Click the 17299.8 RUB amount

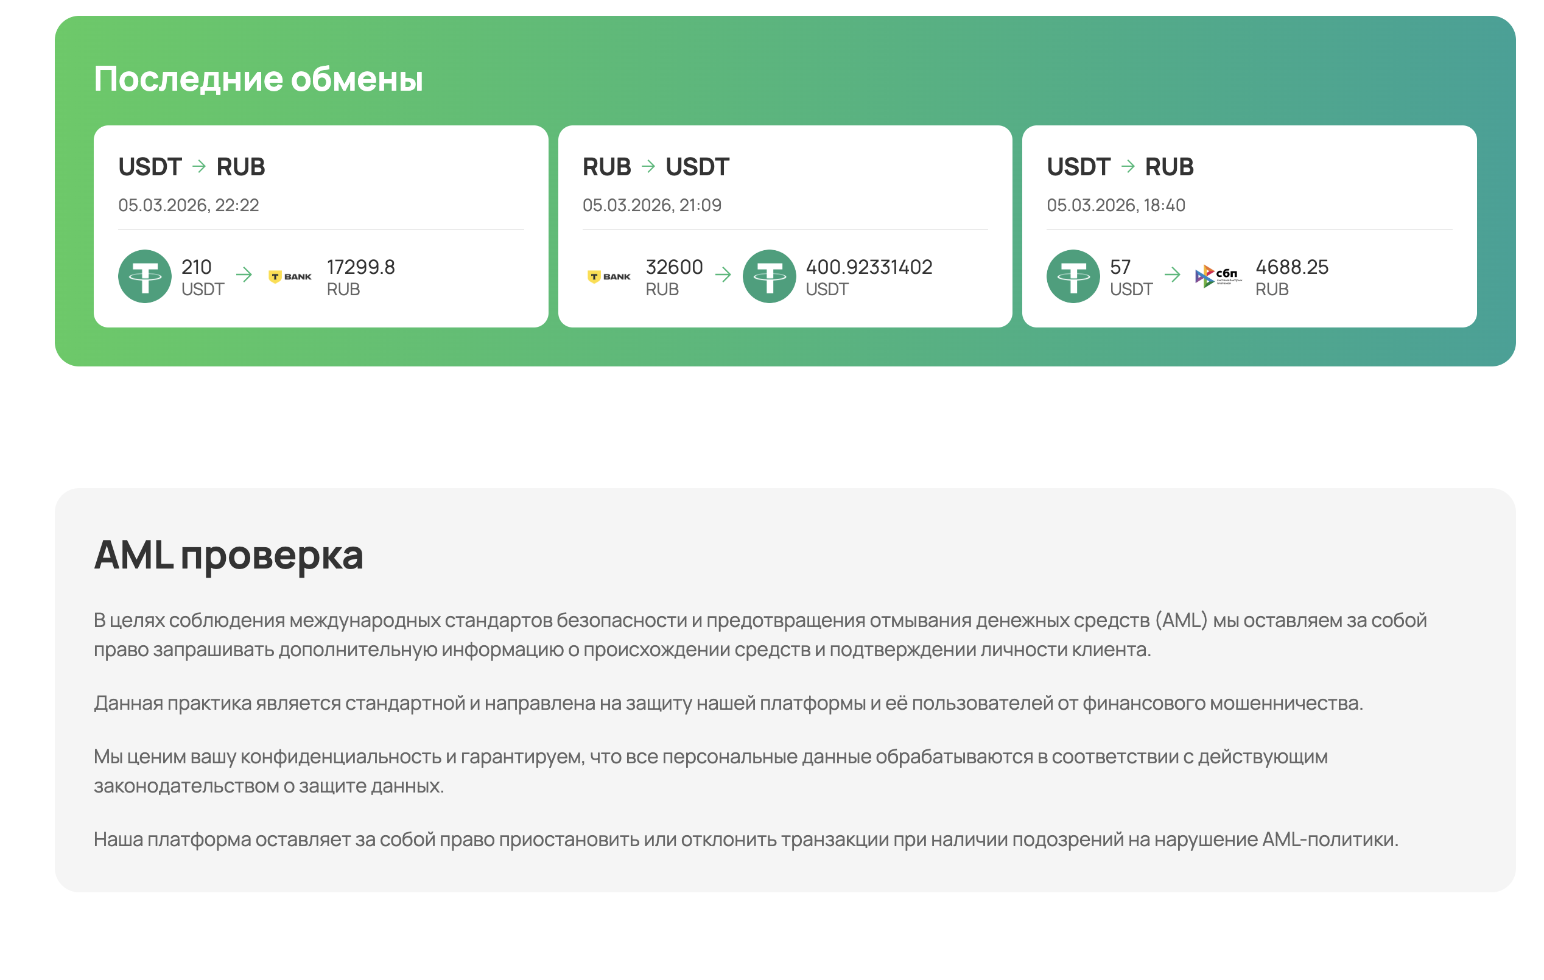360,268
